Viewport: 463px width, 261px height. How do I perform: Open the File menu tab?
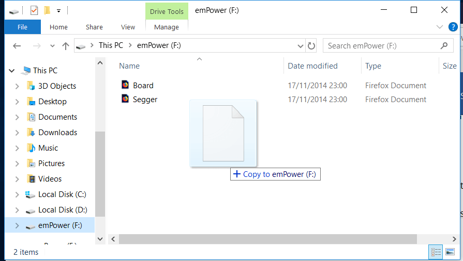coord(22,27)
